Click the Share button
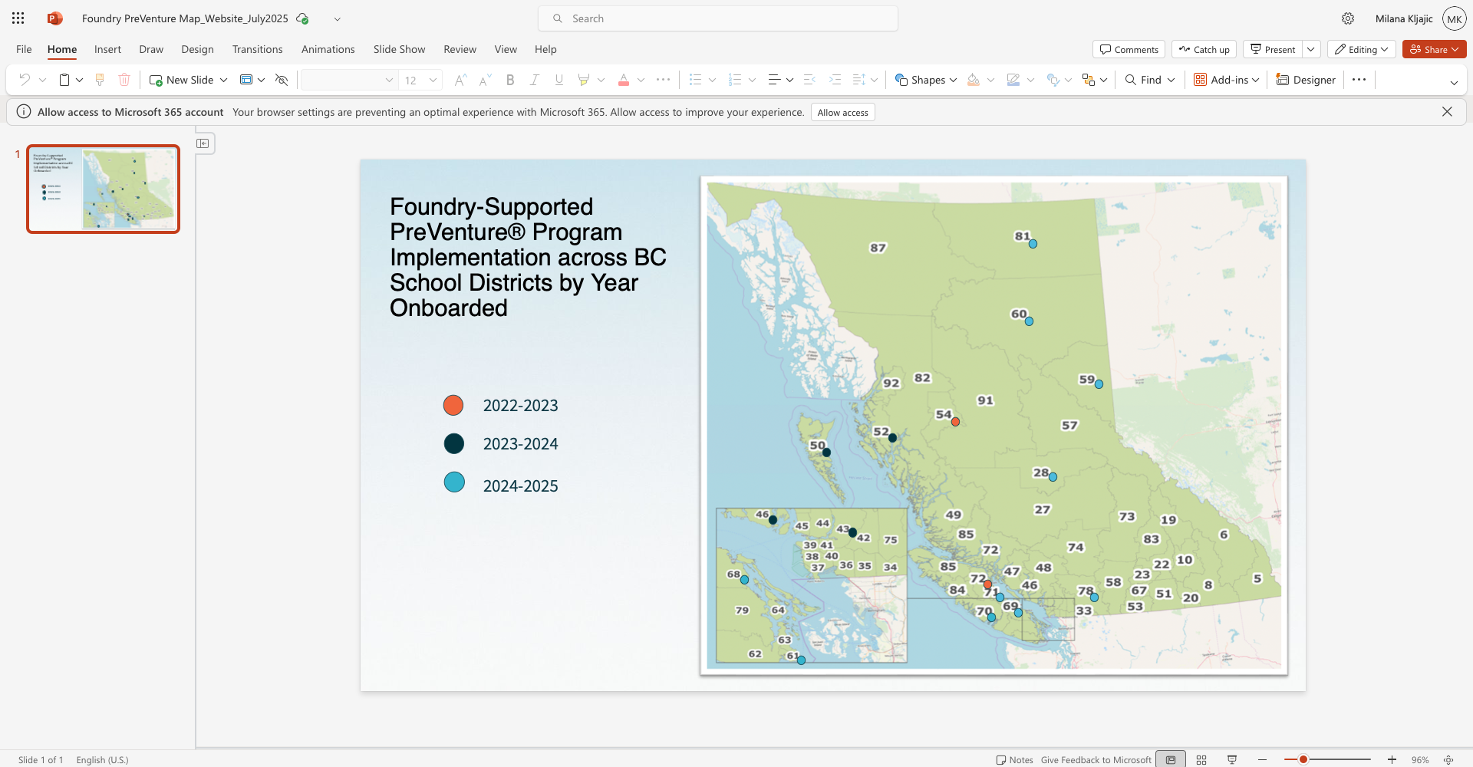The image size is (1473, 767). (1434, 49)
